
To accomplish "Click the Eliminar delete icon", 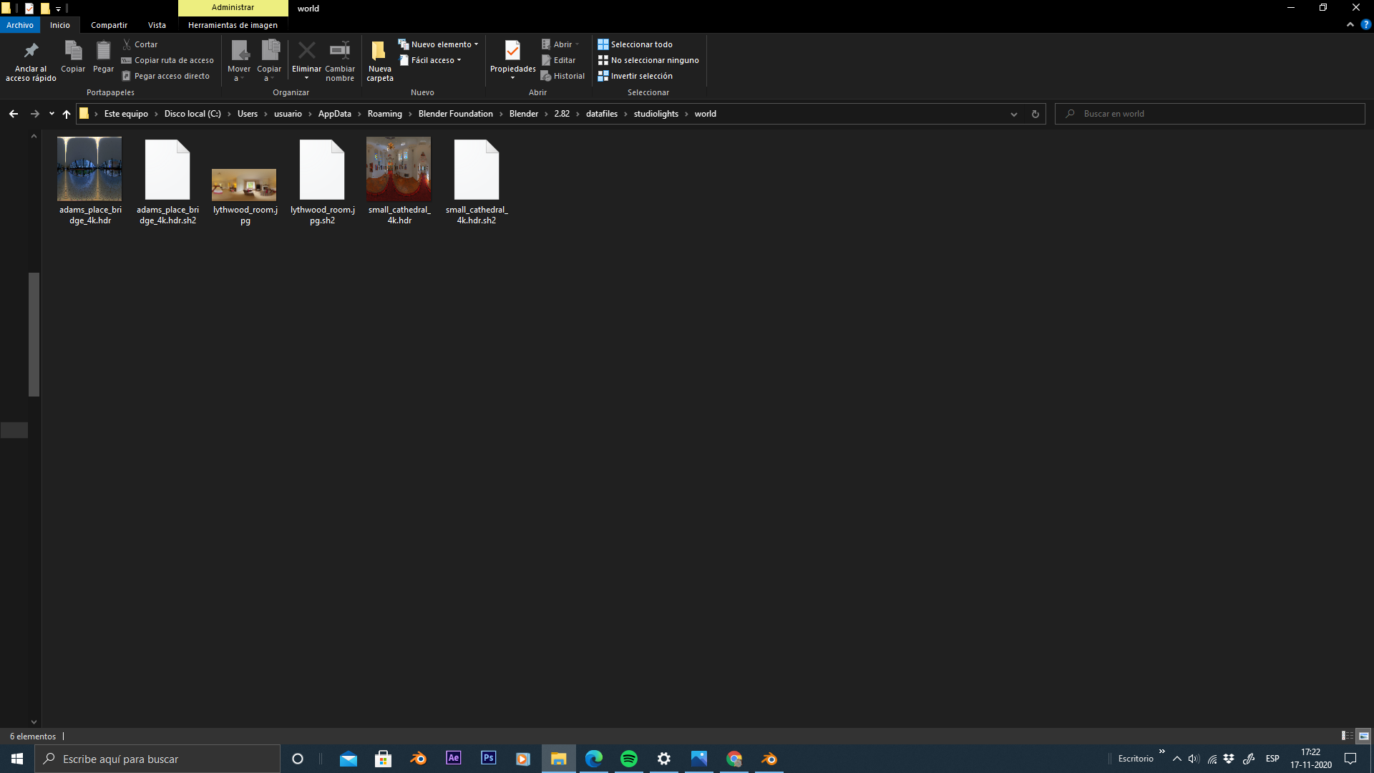I will pos(306,52).
